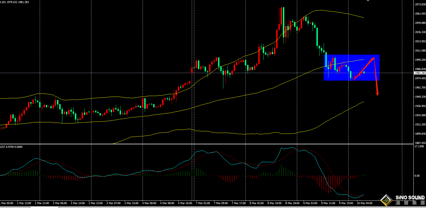Image resolution: width=426 pixels, height=208 pixels.
Task: Click the 2073.830 price scale label
Action: coord(420,4)
